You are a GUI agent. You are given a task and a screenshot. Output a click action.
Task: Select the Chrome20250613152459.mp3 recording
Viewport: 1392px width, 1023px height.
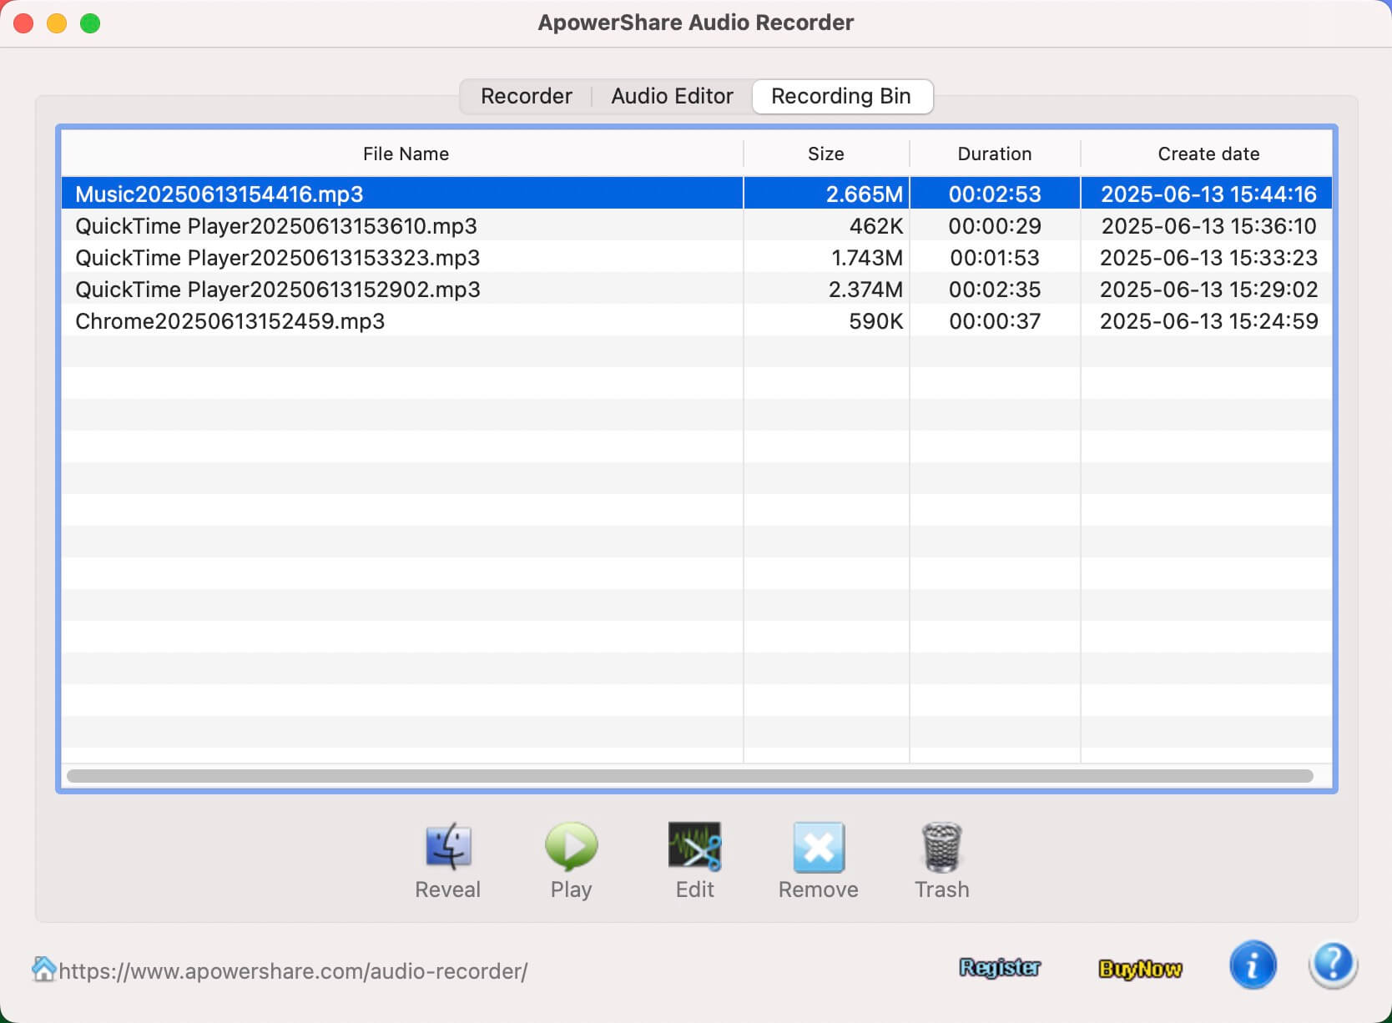pyautogui.click(x=230, y=321)
